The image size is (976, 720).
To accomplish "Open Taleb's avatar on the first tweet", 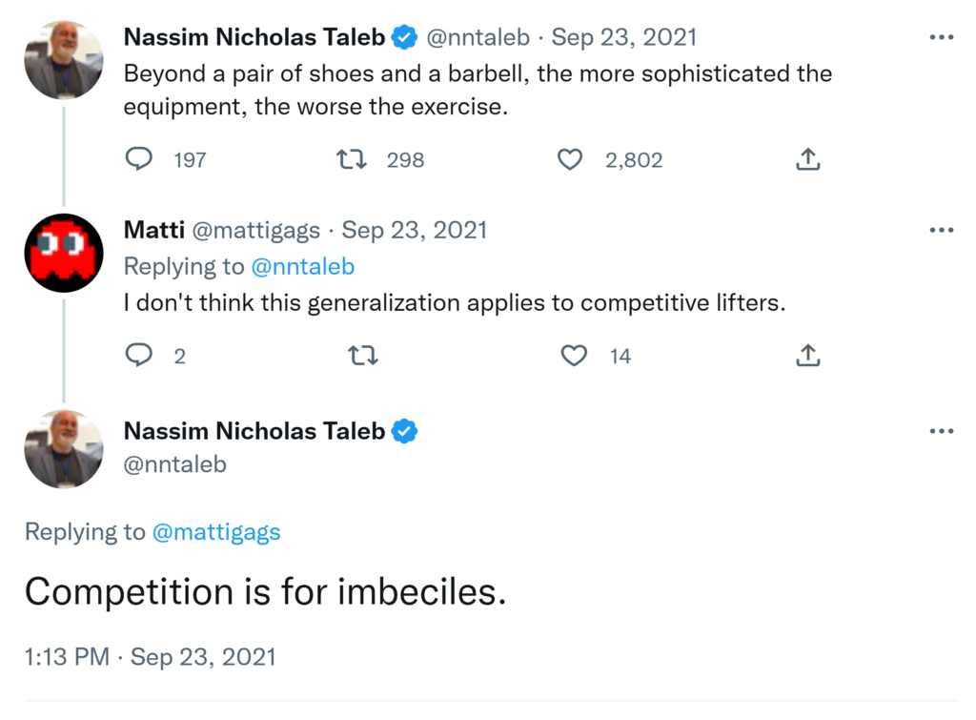I will pos(63,59).
